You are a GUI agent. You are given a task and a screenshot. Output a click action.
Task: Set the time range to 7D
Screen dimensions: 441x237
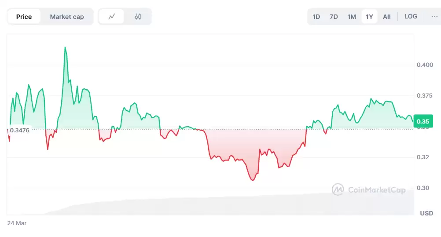coord(334,17)
